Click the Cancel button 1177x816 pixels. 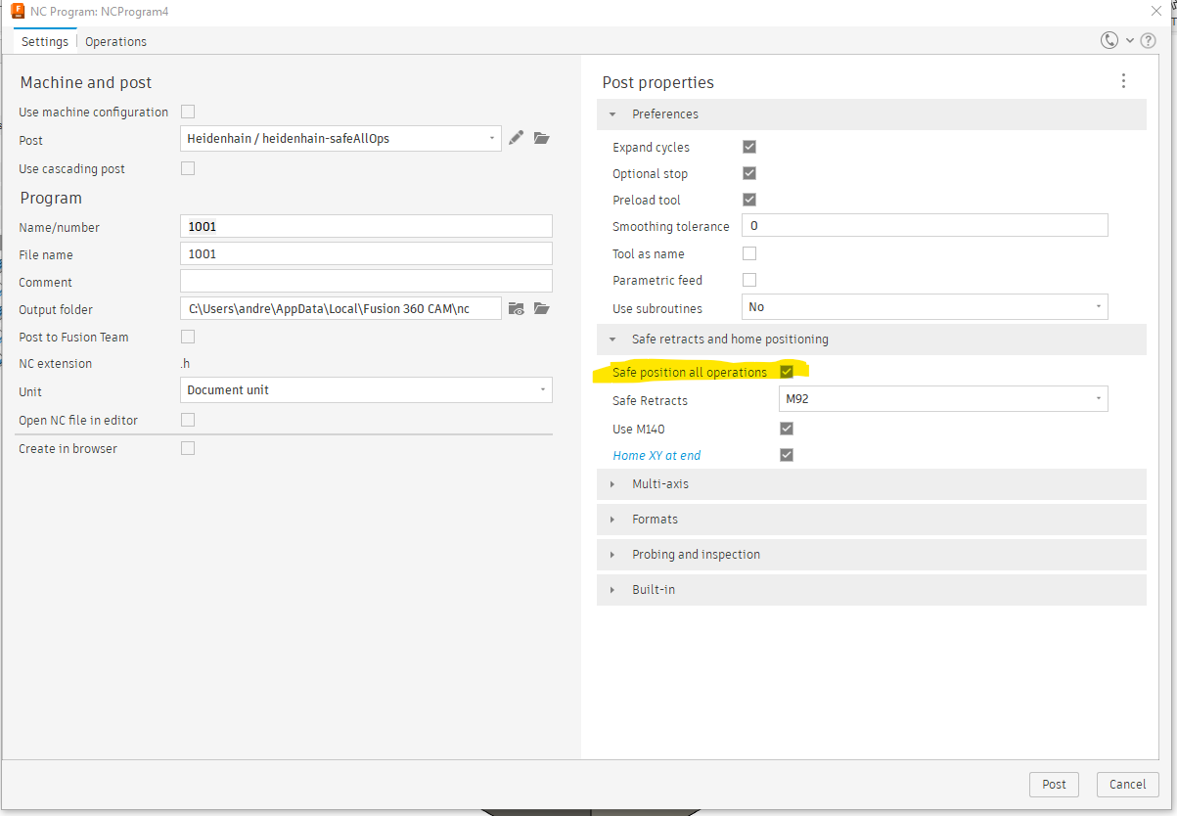1128,784
